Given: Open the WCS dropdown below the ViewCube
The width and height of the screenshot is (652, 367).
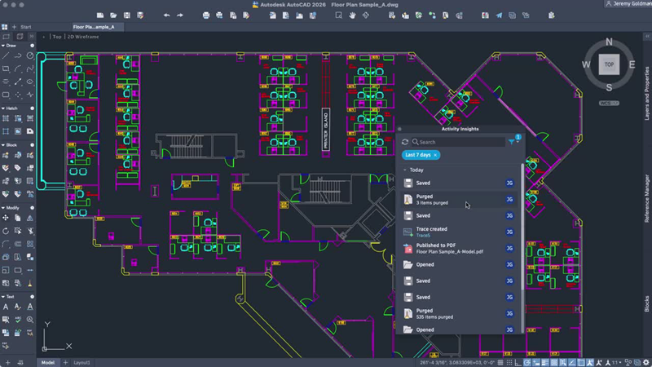Looking at the screenshot, I should tap(609, 104).
